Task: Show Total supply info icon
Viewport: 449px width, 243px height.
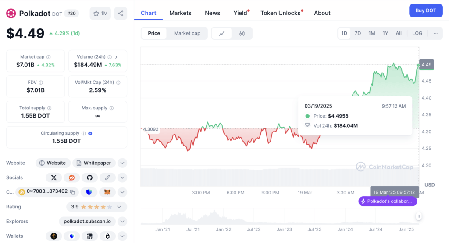Action: click(49, 108)
